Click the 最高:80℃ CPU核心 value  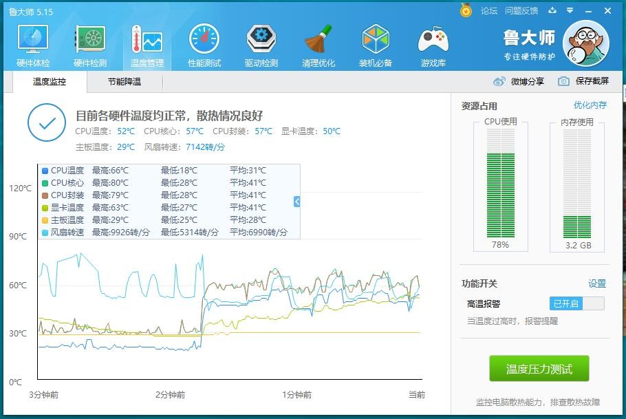click(110, 183)
